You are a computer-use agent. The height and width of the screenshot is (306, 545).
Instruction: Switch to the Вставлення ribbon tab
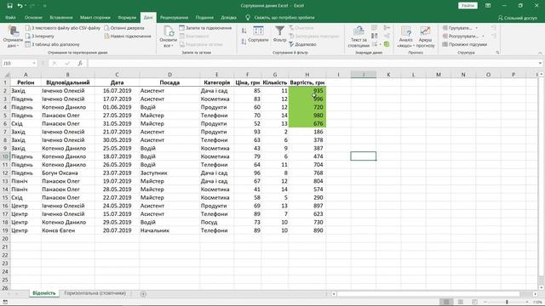coord(61,17)
